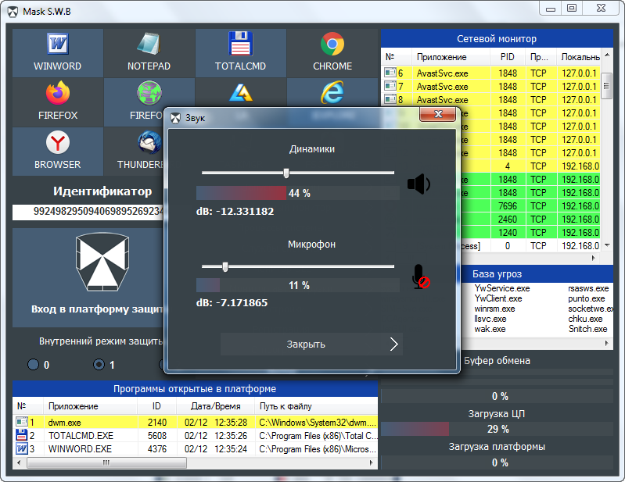625x482 pixels.
Task: Click the Mask shield logo
Action: (99, 264)
